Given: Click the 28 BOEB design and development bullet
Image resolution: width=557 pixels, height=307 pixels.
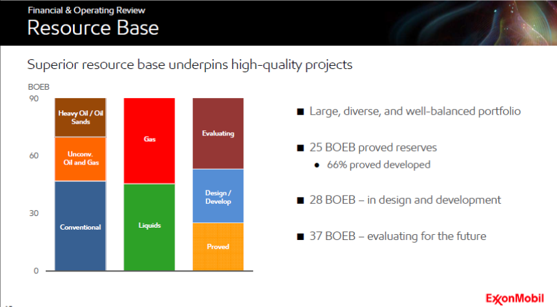Looking at the screenshot, I should (x=405, y=200).
